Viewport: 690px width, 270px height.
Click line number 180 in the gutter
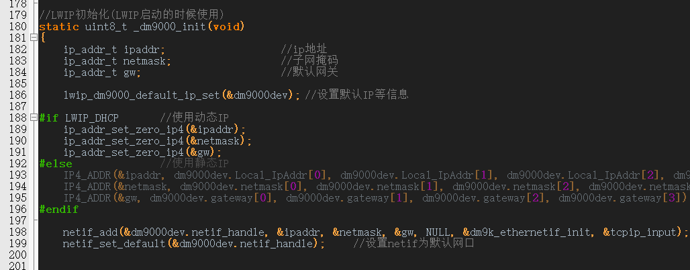coord(17,26)
